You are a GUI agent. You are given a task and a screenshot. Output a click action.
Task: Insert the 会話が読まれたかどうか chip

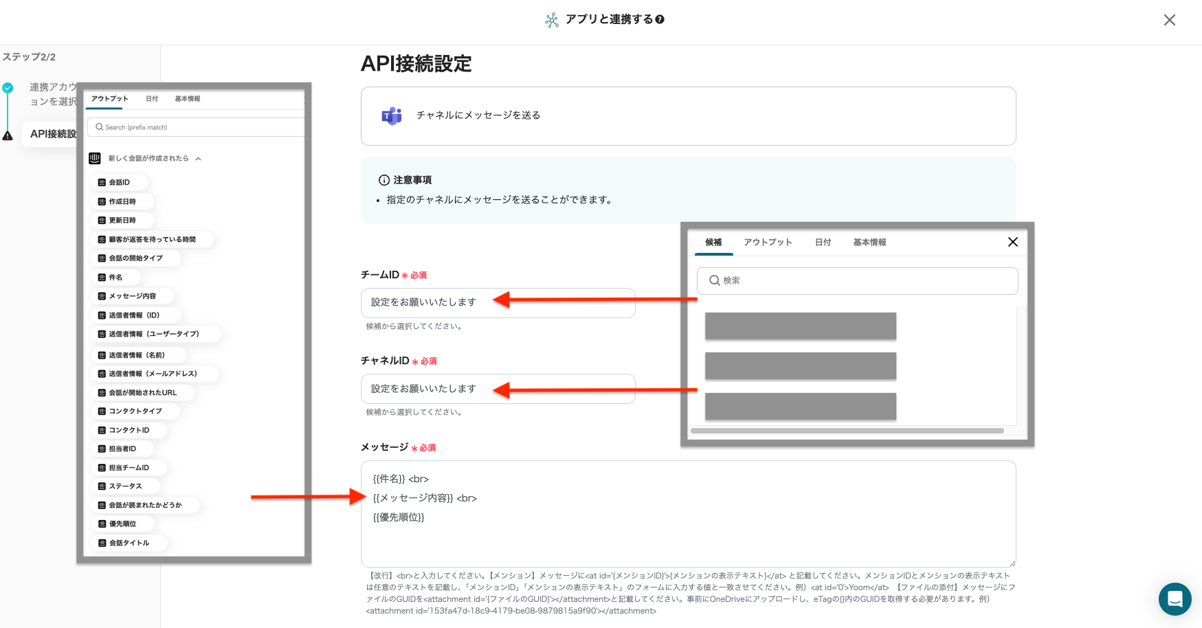[x=145, y=505]
